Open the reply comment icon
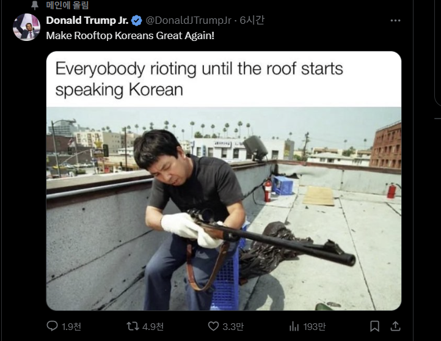441x341 pixels. pyautogui.click(x=52, y=326)
